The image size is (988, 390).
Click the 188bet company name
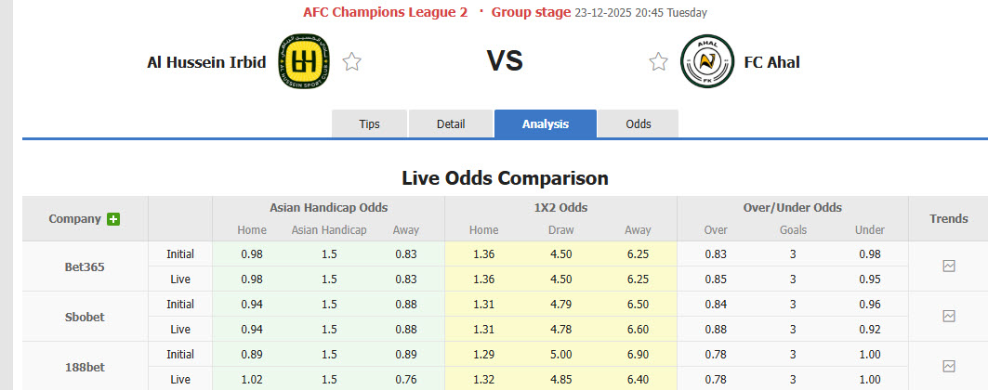85,366
